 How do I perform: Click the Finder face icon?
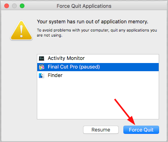[42, 75]
